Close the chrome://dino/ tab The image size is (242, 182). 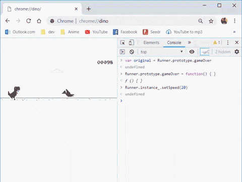[76, 9]
